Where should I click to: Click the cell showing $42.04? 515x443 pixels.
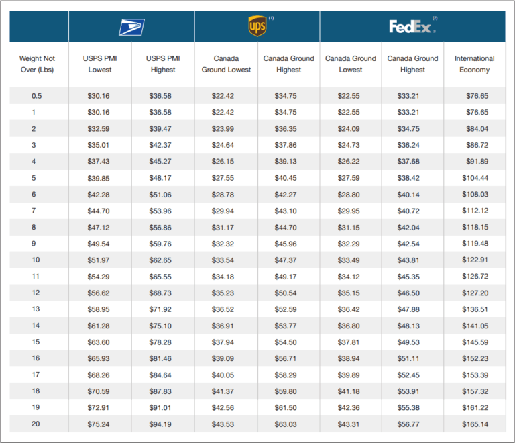[408, 228]
